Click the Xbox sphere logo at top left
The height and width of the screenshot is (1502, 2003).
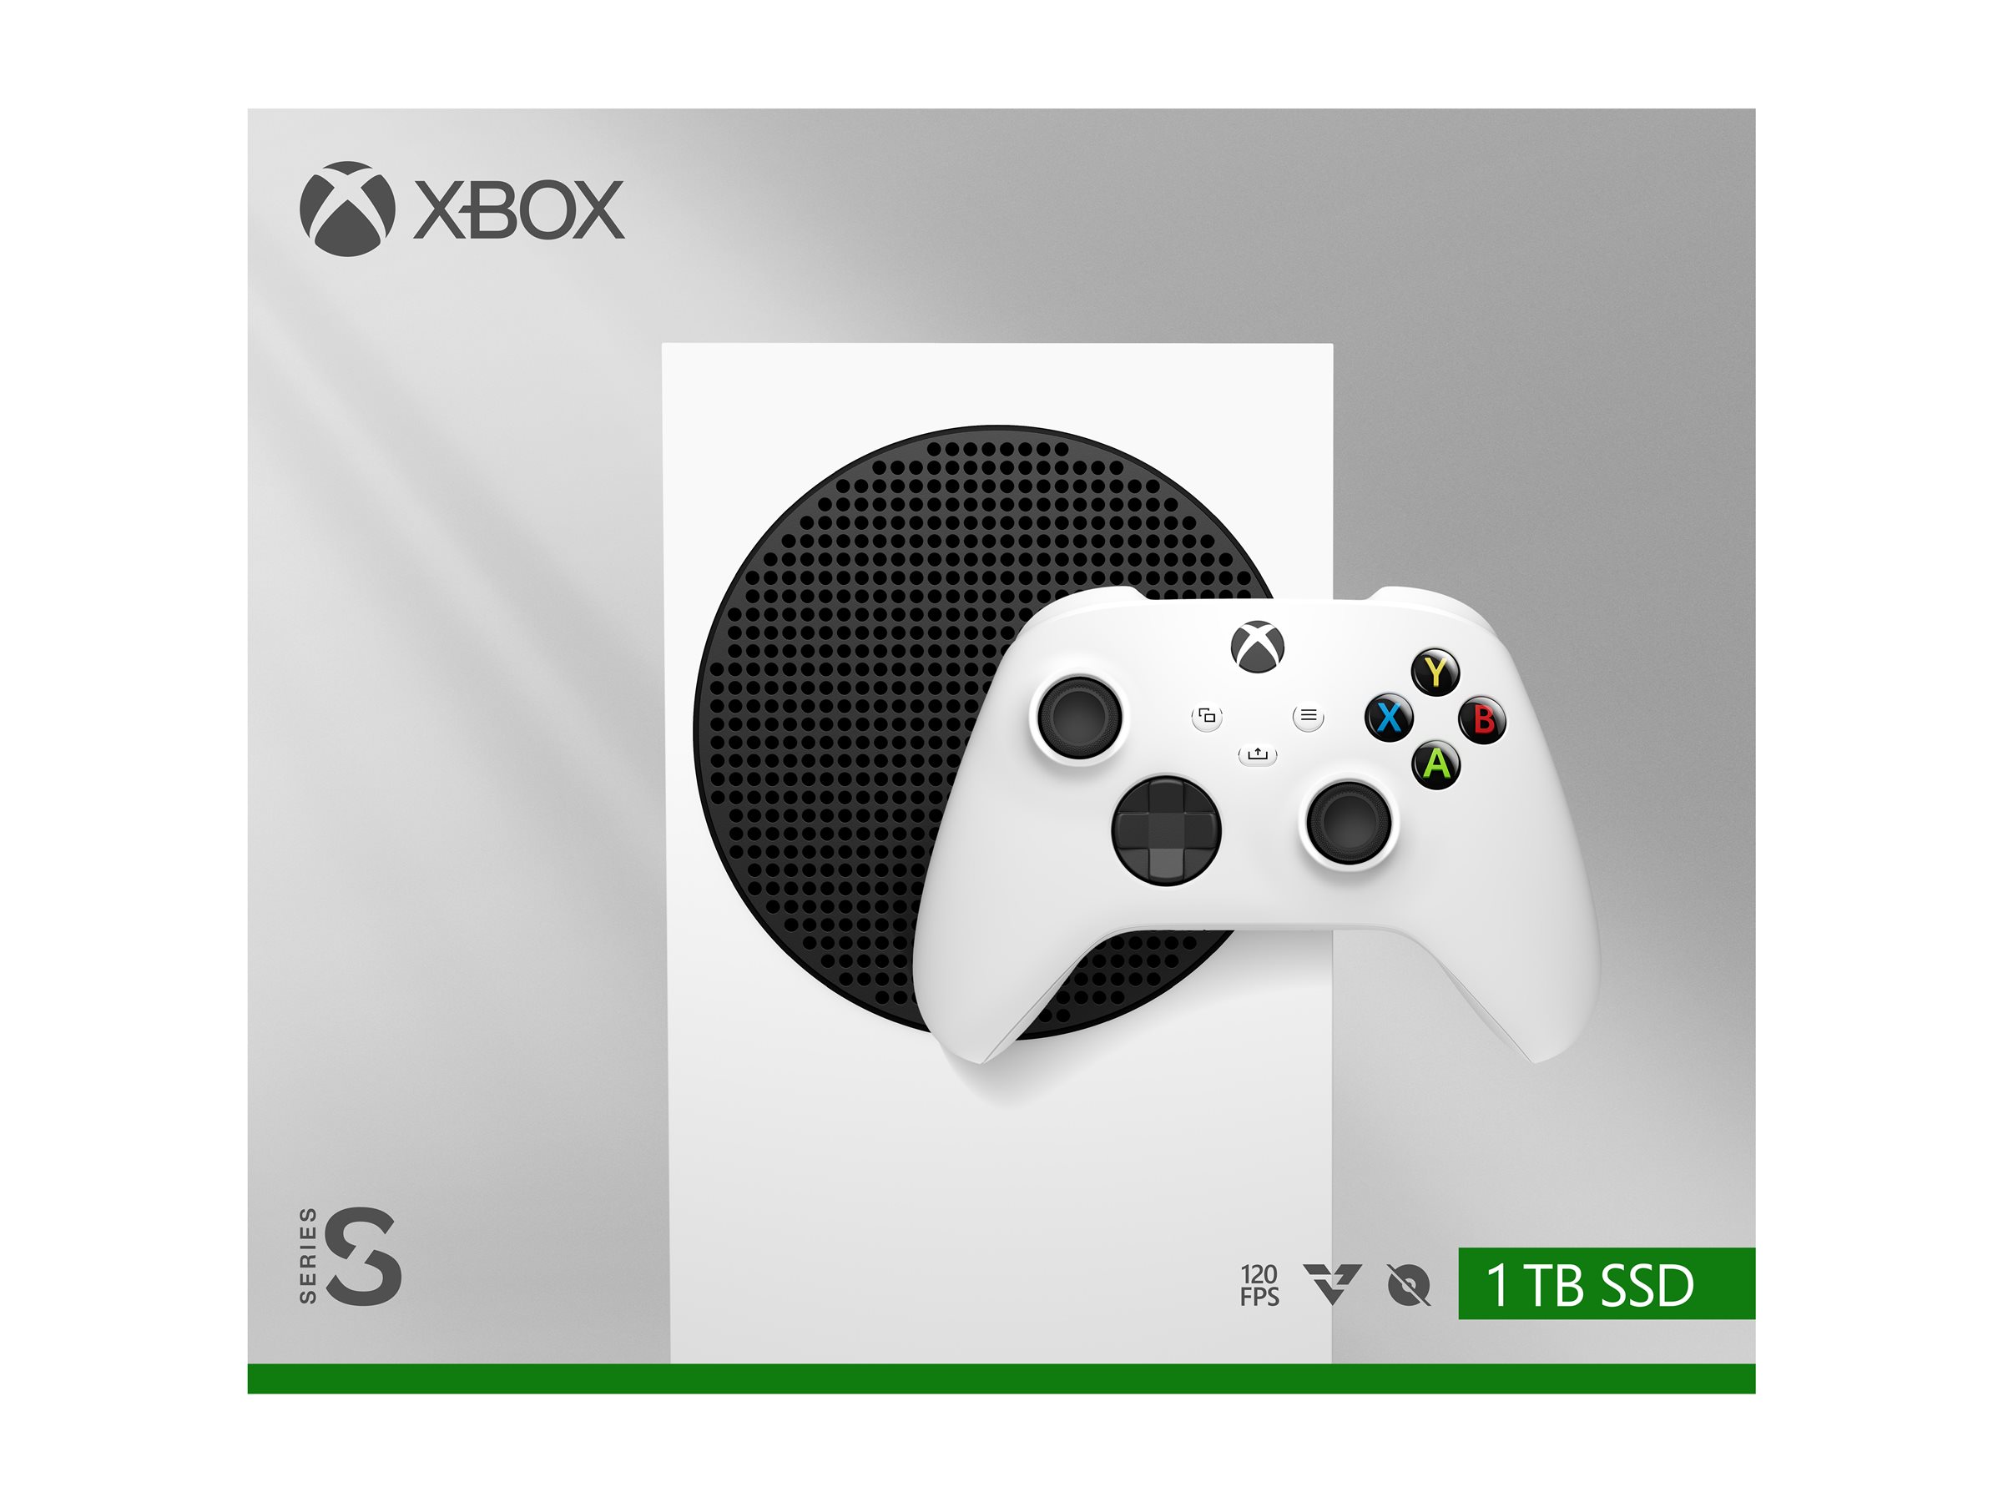coord(348,209)
